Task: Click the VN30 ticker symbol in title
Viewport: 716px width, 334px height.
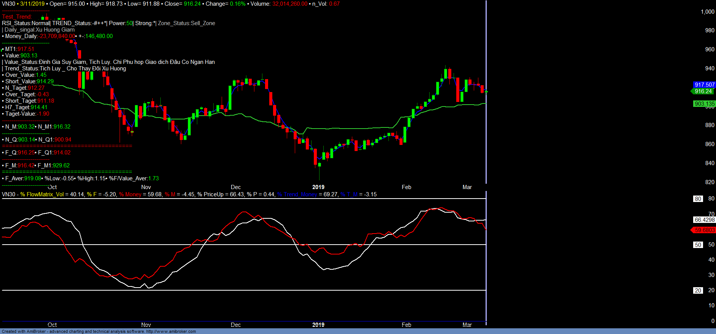Action: click(x=8, y=4)
